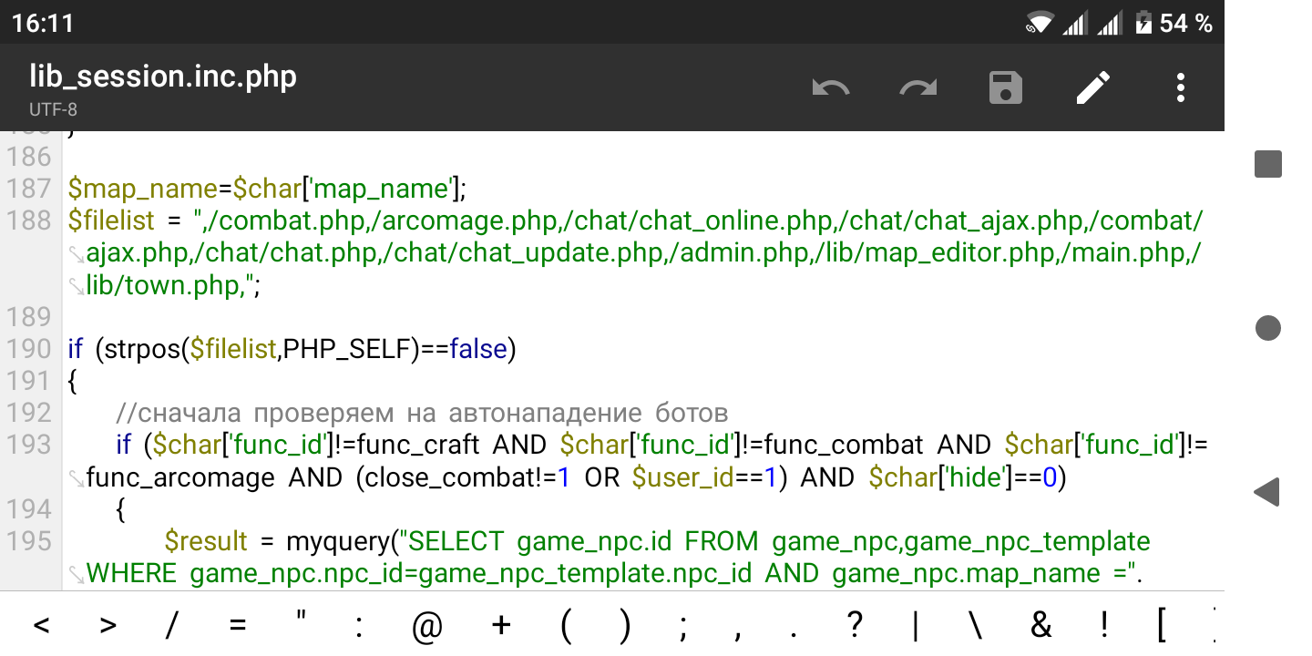Insert the plus sign key
1312x656 pixels.
(501, 625)
